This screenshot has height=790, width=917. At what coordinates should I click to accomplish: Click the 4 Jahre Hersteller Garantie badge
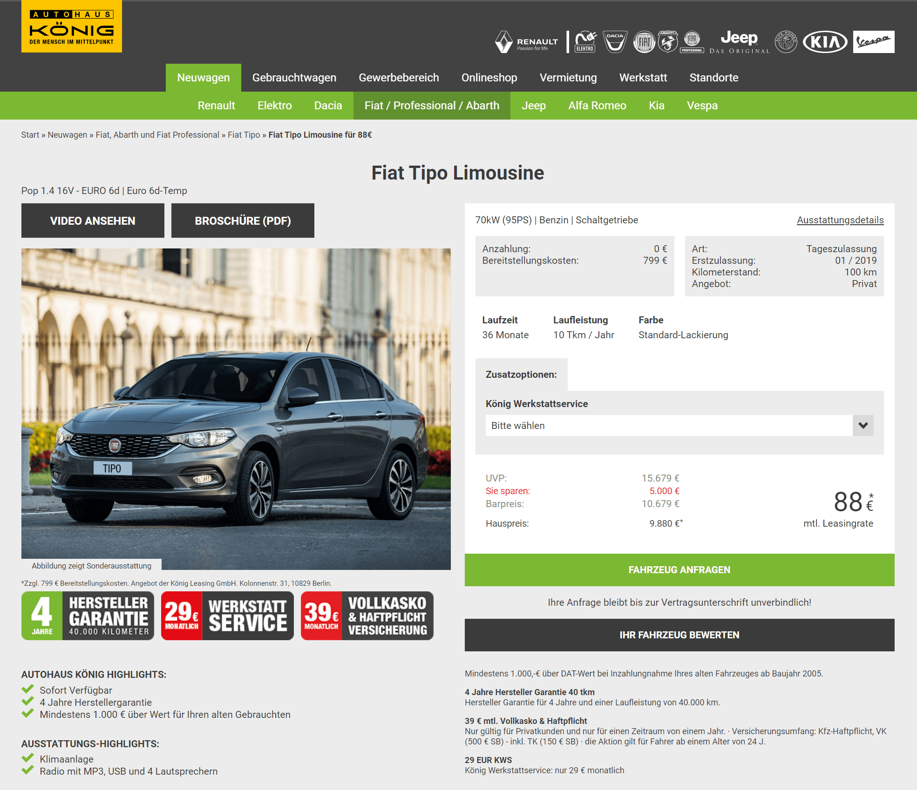click(88, 616)
